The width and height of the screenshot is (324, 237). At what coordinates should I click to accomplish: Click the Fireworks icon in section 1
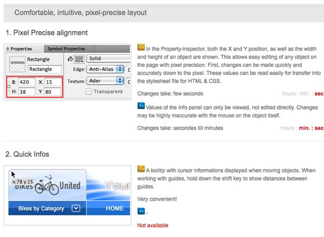[141, 47]
